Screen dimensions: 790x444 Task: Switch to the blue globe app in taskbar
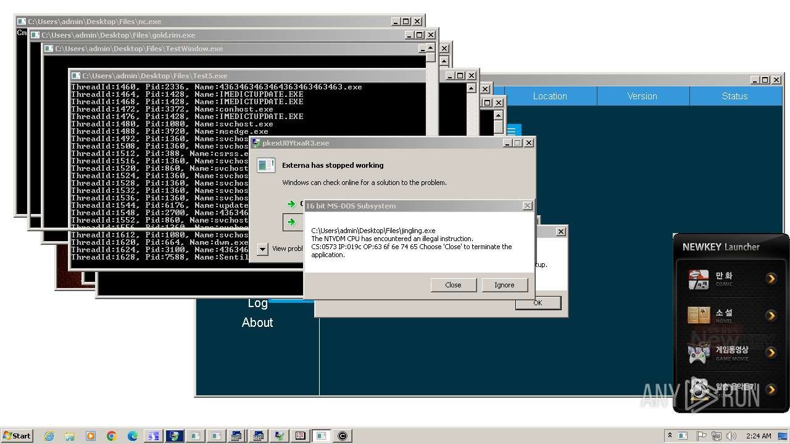pyautogui.click(x=152, y=436)
